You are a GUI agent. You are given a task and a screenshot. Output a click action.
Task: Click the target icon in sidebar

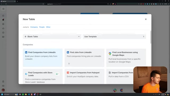3,24
